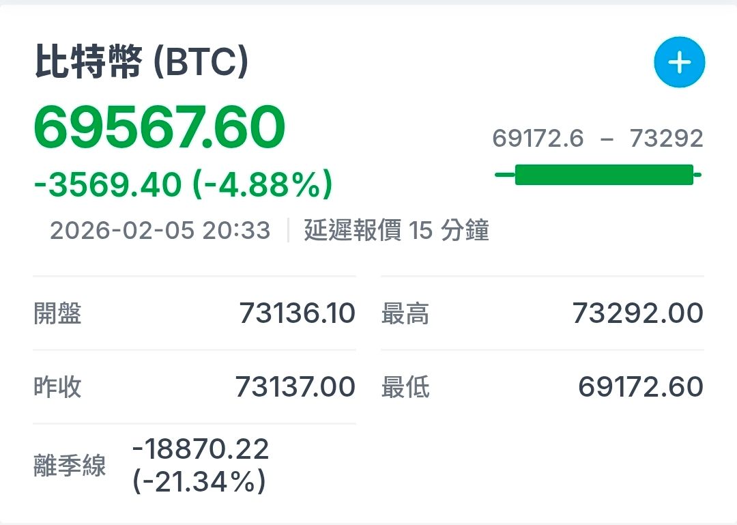Tap the high value 73292.00
Viewport: 737px width, 525px height.
click(637, 313)
